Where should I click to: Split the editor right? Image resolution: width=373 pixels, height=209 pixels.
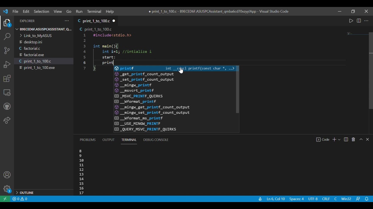tap(359, 21)
